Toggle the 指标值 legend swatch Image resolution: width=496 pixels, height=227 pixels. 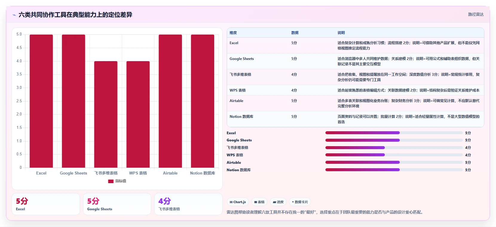pyautogui.click(x=111, y=181)
